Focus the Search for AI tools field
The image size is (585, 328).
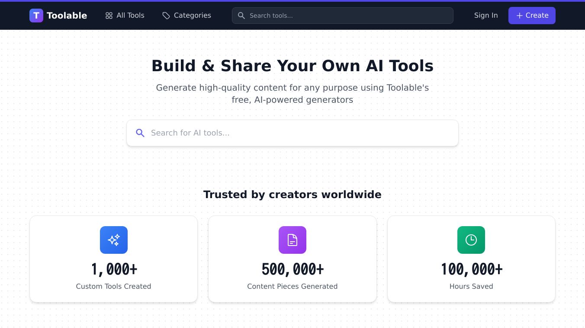coord(292,133)
